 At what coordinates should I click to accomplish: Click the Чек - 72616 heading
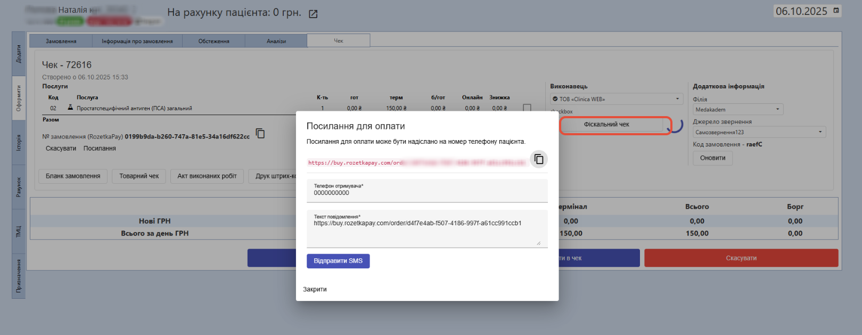[67, 65]
